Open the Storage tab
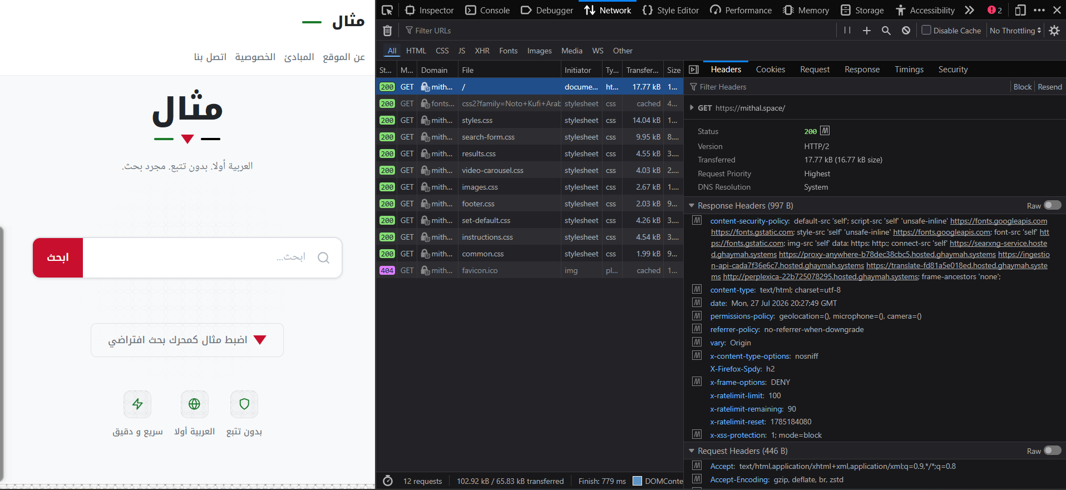This screenshot has height=490, width=1066. pyautogui.click(x=862, y=10)
